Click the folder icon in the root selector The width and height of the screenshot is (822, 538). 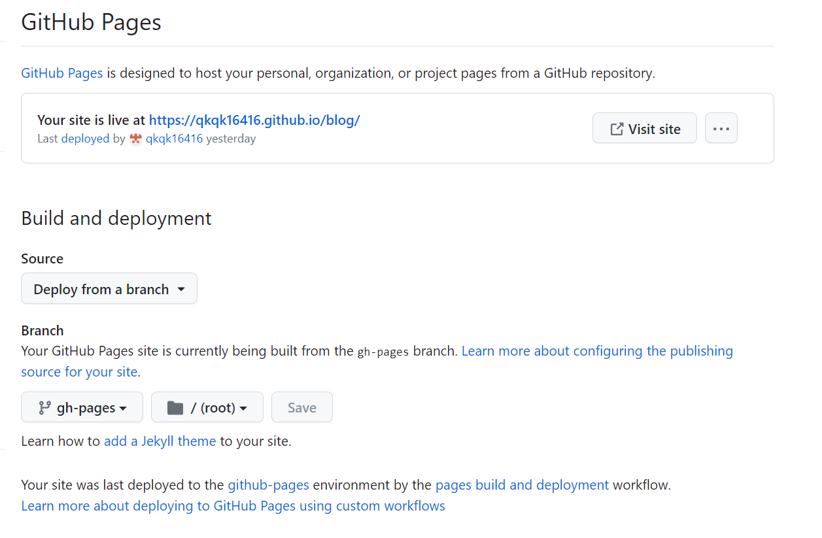(175, 407)
